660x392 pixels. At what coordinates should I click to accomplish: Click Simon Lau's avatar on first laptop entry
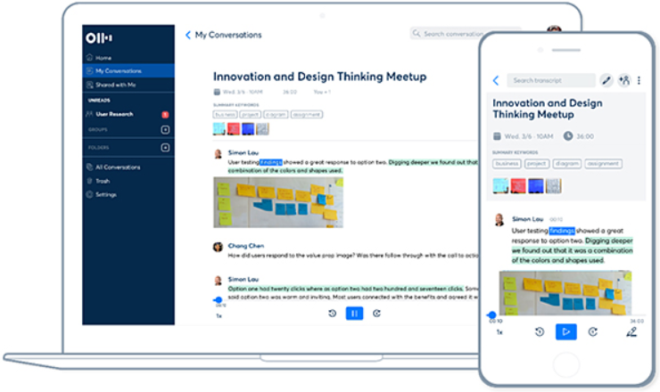pos(218,154)
